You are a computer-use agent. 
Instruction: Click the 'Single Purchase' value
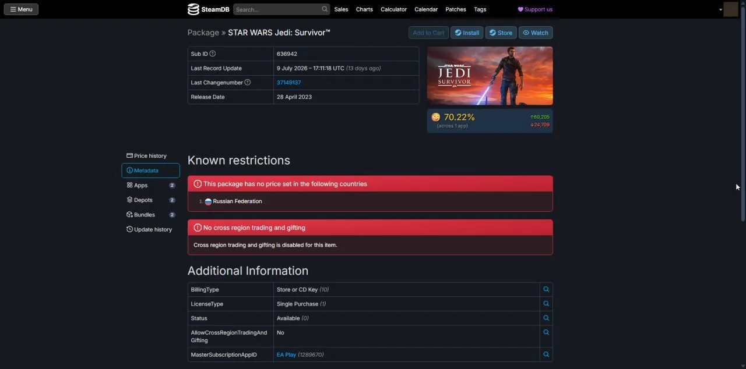click(x=297, y=304)
